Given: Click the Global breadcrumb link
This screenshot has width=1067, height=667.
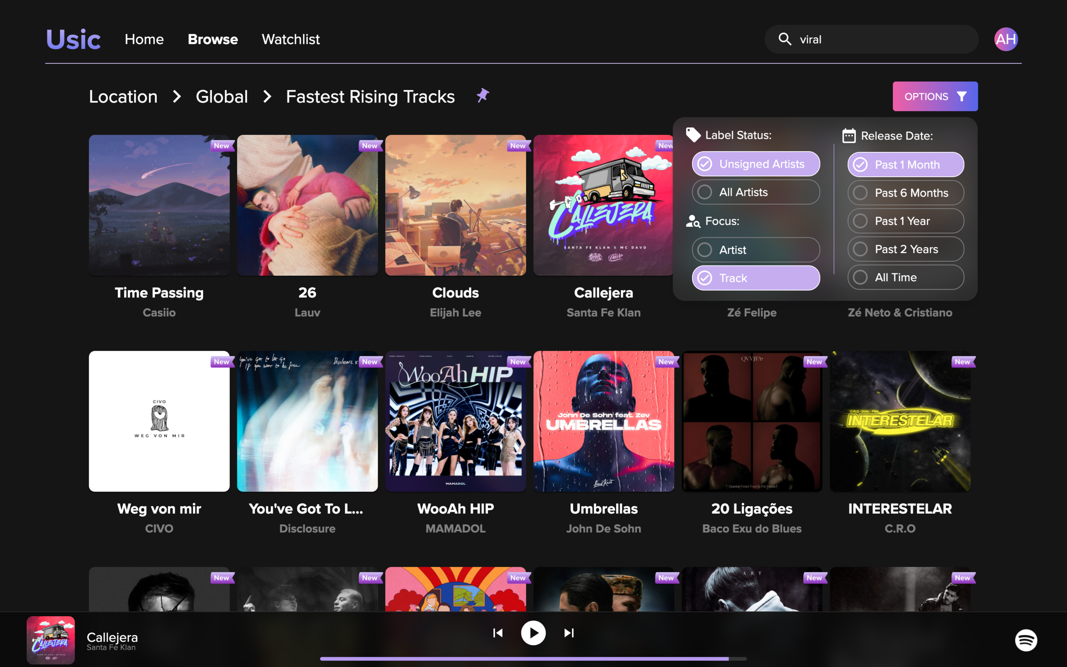Looking at the screenshot, I should pos(222,96).
